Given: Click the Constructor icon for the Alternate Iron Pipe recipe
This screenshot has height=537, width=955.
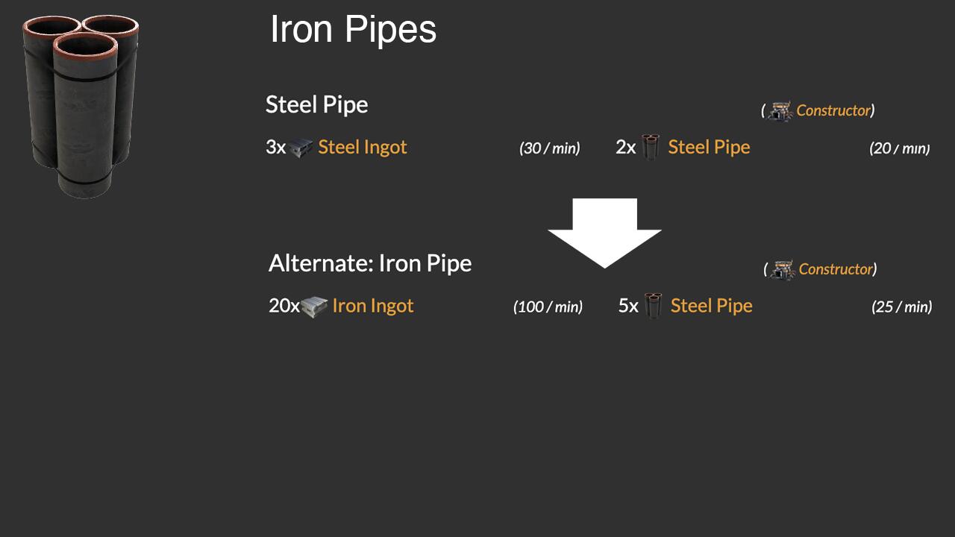Looking at the screenshot, I should click(x=783, y=270).
